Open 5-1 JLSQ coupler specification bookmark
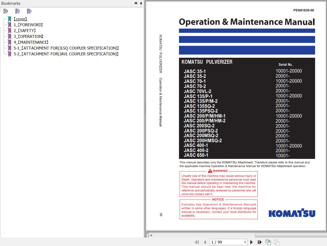The width and height of the screenshot is (327, 246). tap(66, 48)
